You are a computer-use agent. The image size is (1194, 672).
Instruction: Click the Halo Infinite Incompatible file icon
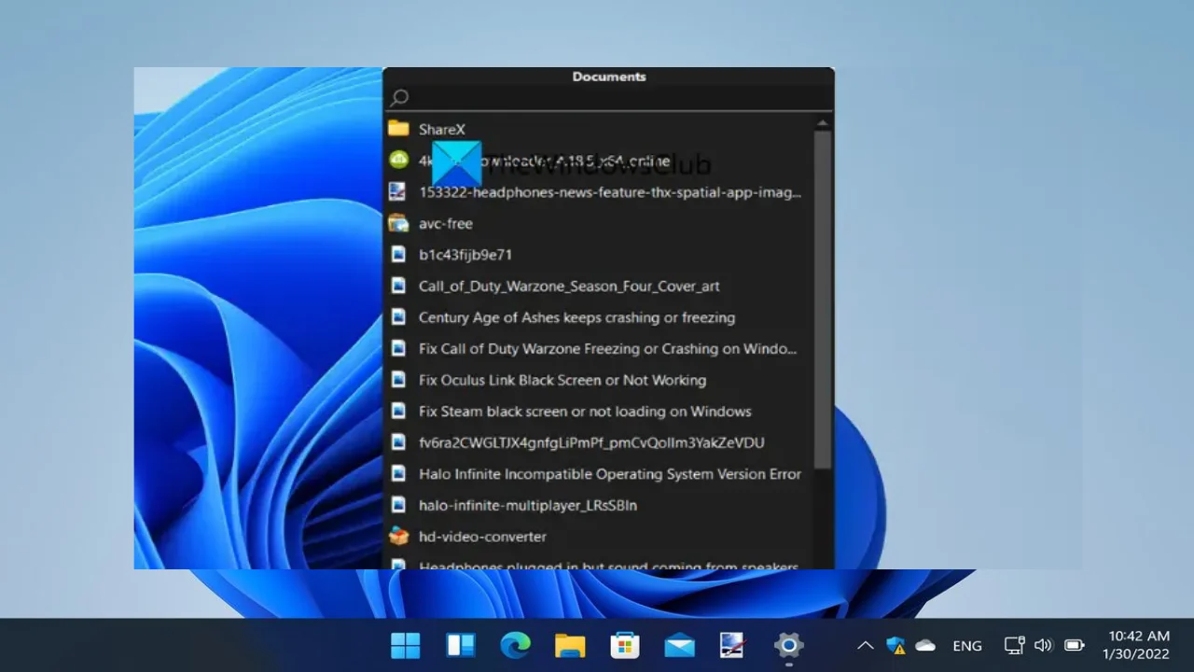click(398, 473)
